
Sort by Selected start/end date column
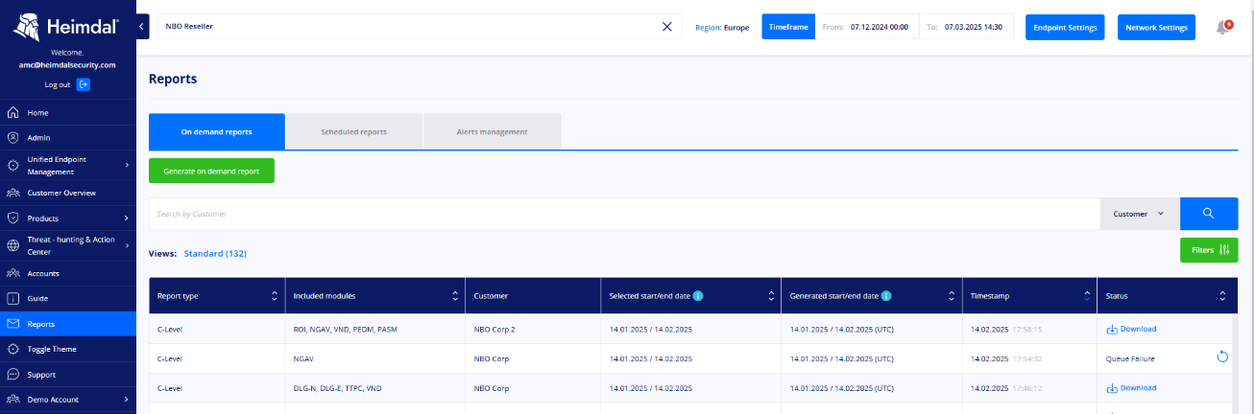pos(771,296)
